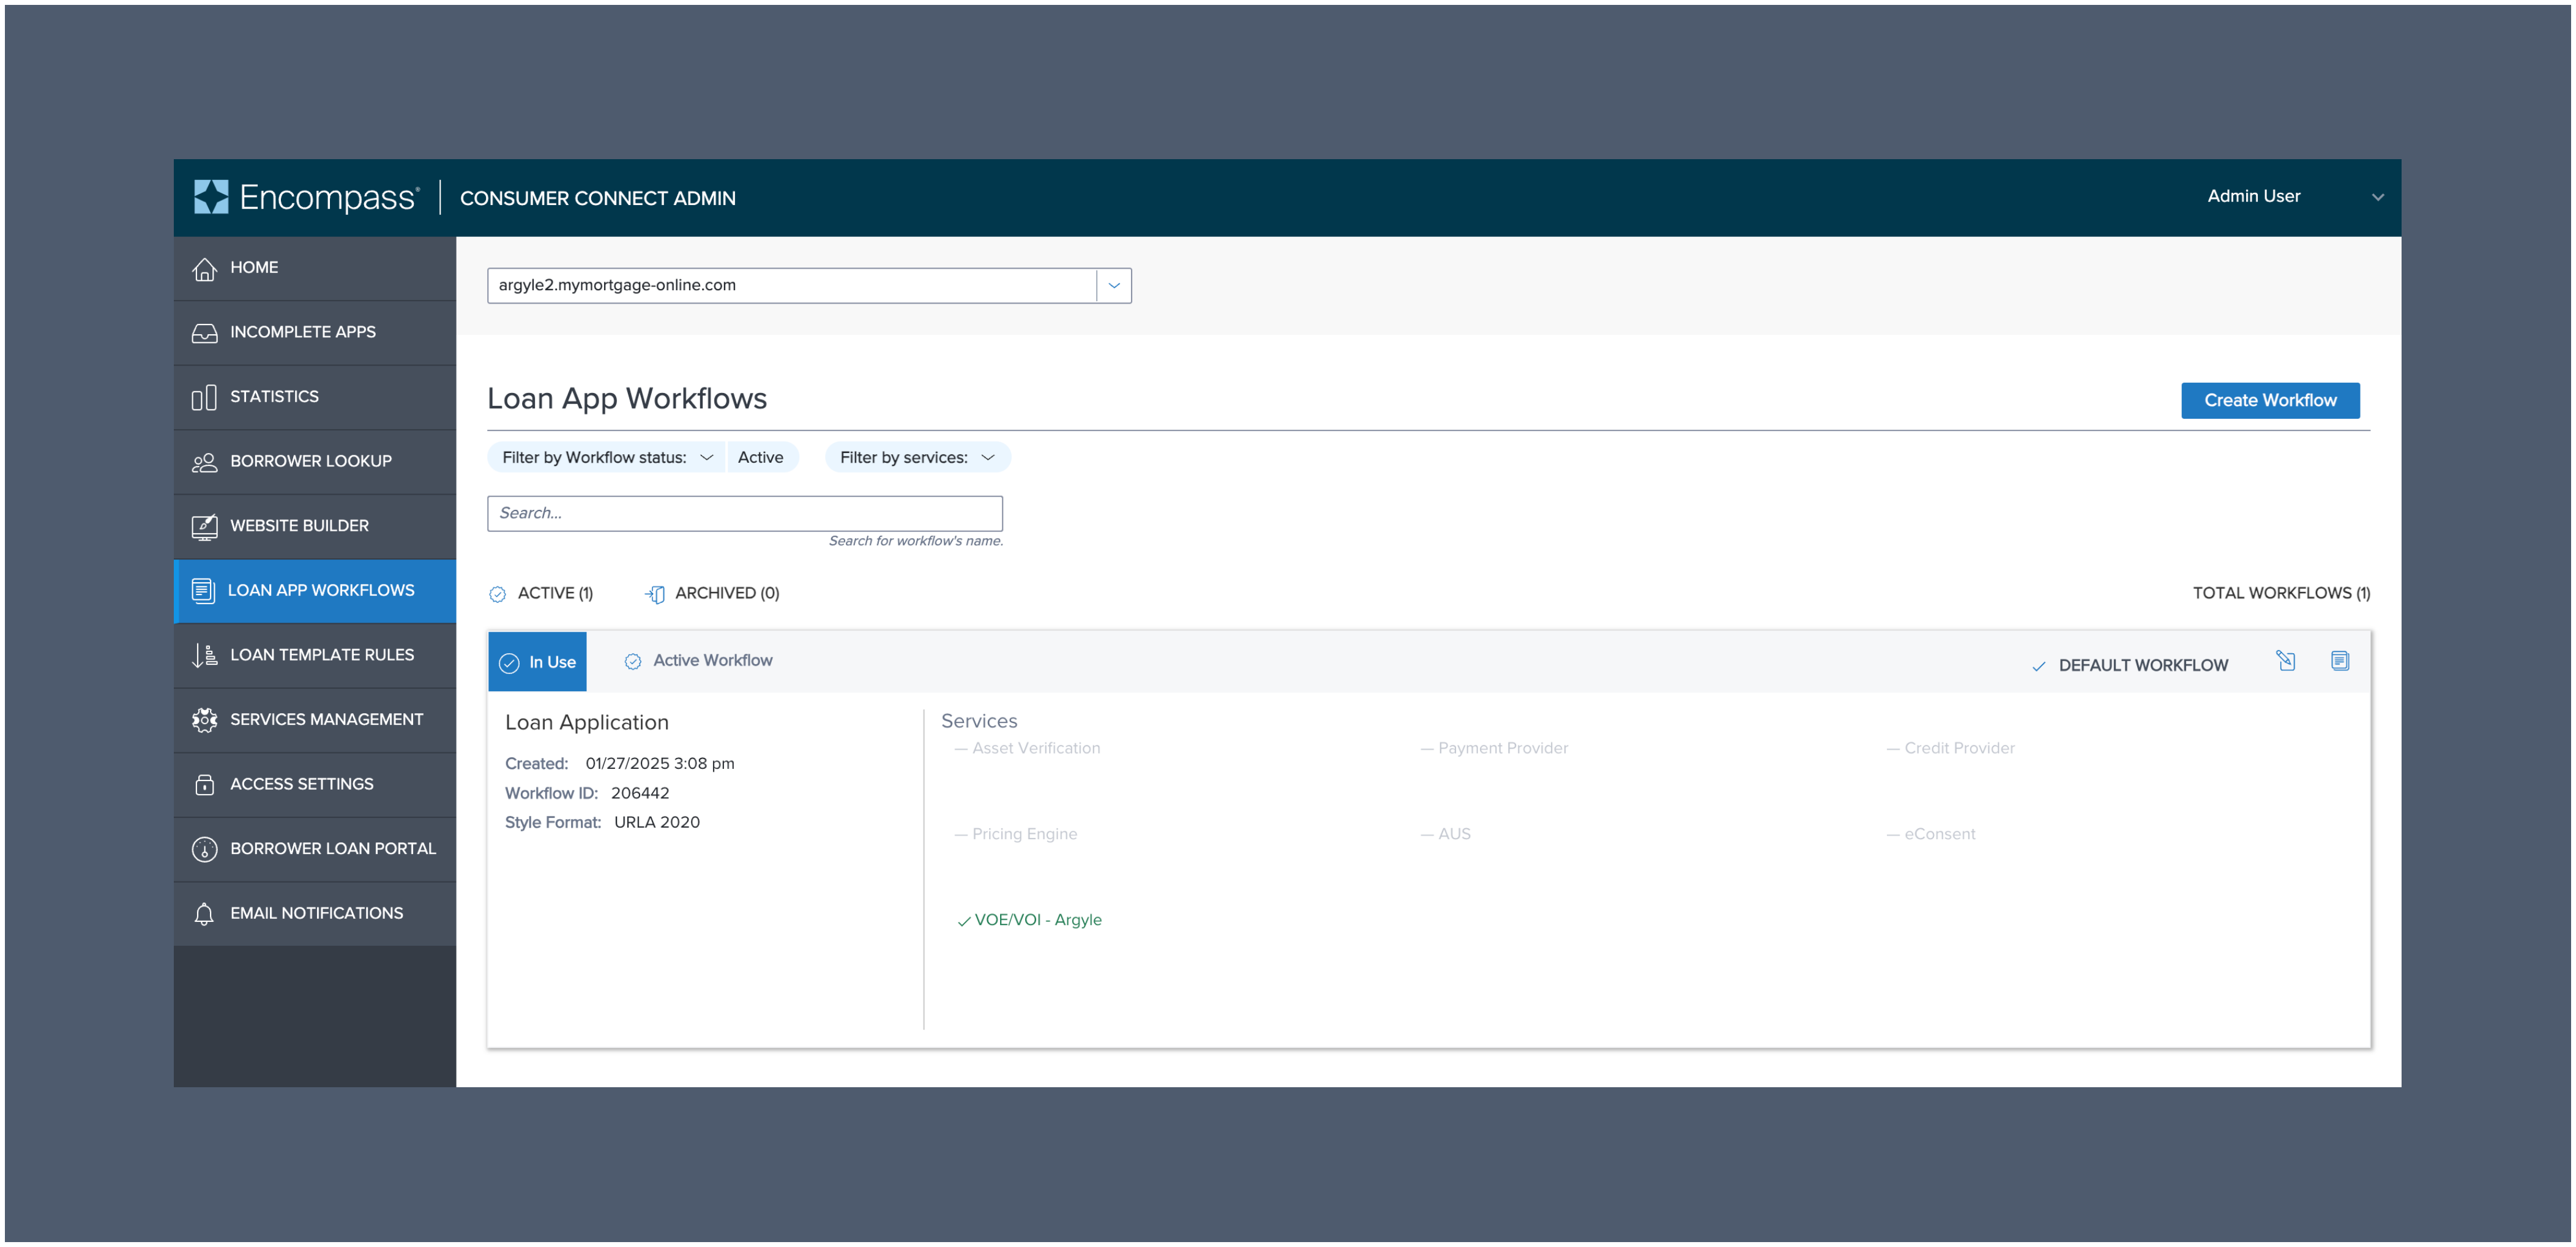Mark the workflow as Default Workflow
Image resolution: width=2576 pixels, height=1247 pixels.
point(2131,664)
